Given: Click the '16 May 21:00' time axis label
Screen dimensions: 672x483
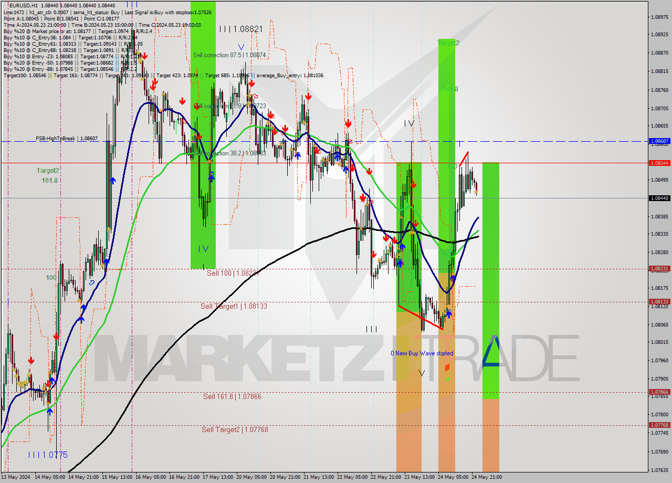Looking at the screenshot, I should pos(184,477).
